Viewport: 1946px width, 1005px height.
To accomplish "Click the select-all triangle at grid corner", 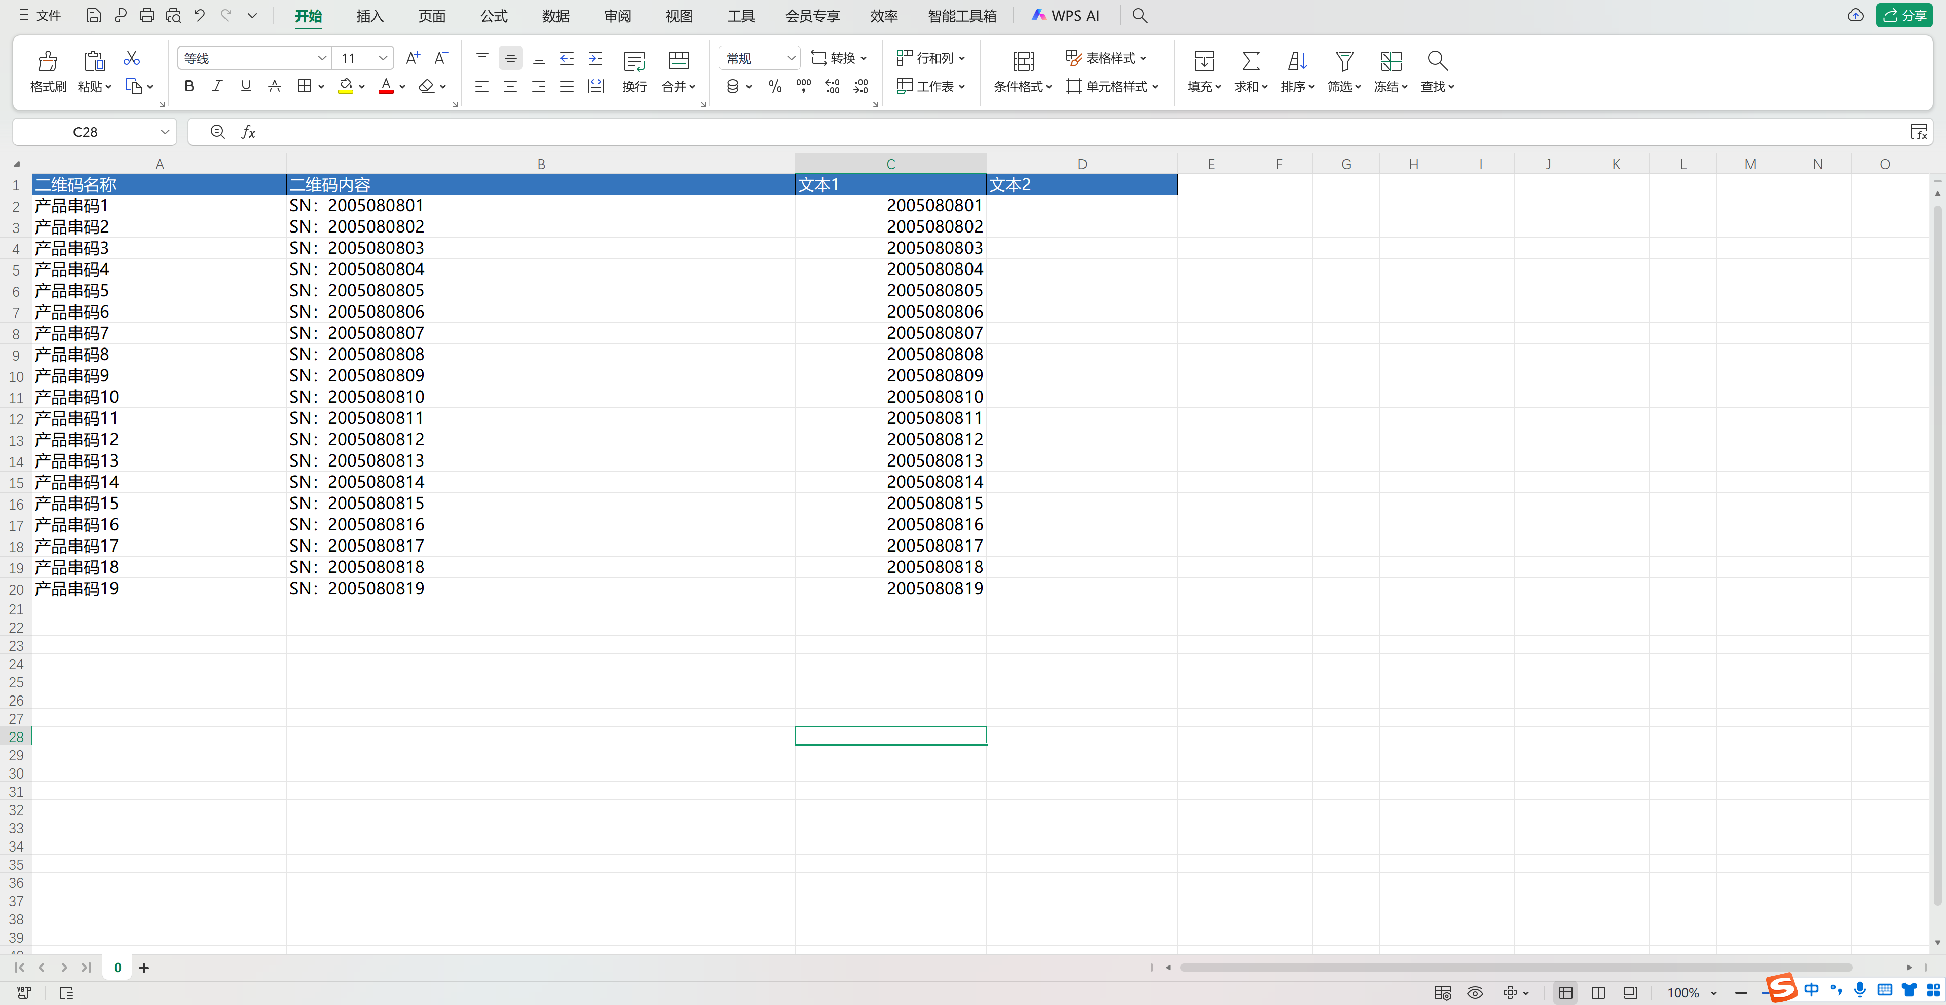I will click(17, 164).
